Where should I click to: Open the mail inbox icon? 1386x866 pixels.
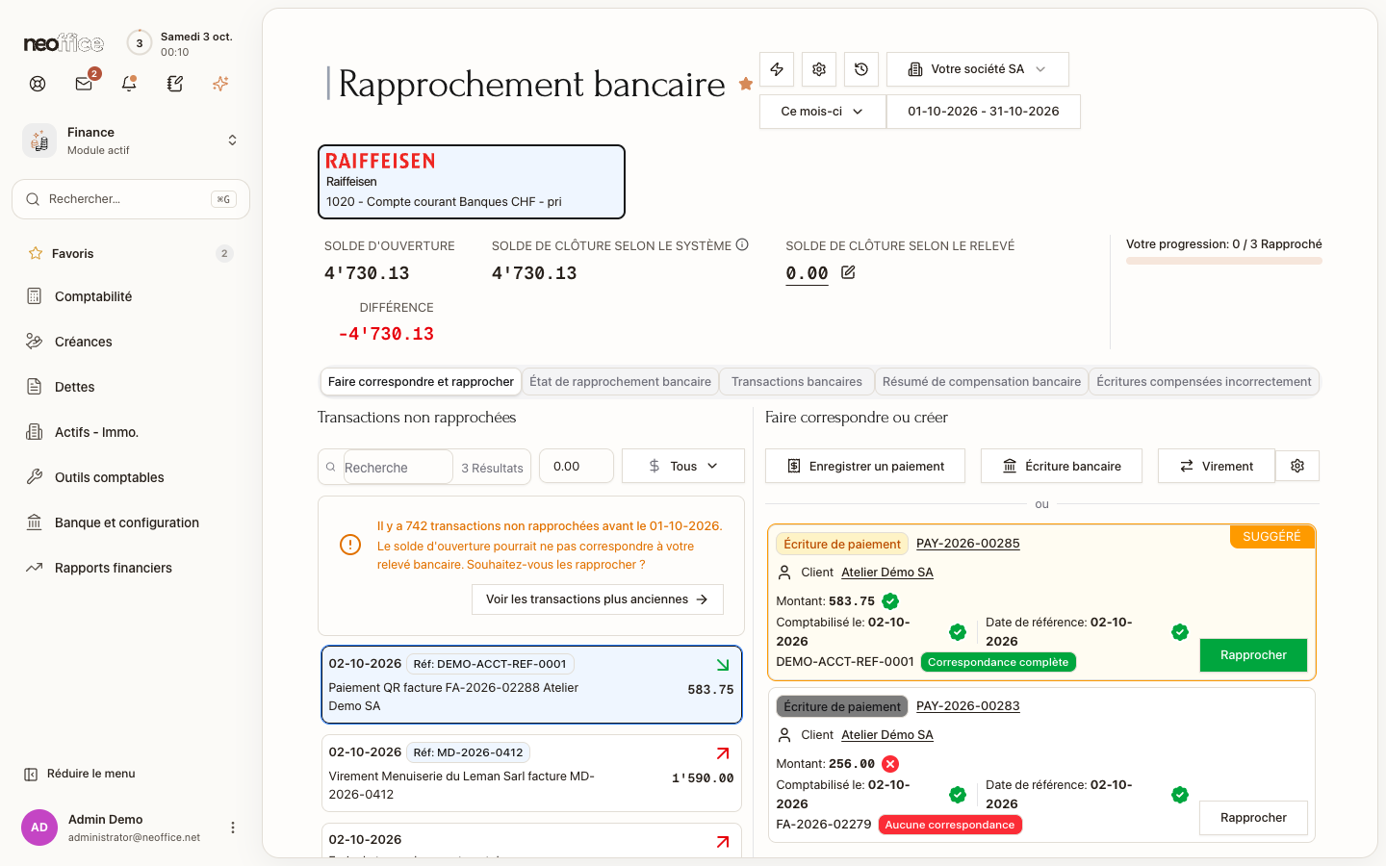pos(84,84)
